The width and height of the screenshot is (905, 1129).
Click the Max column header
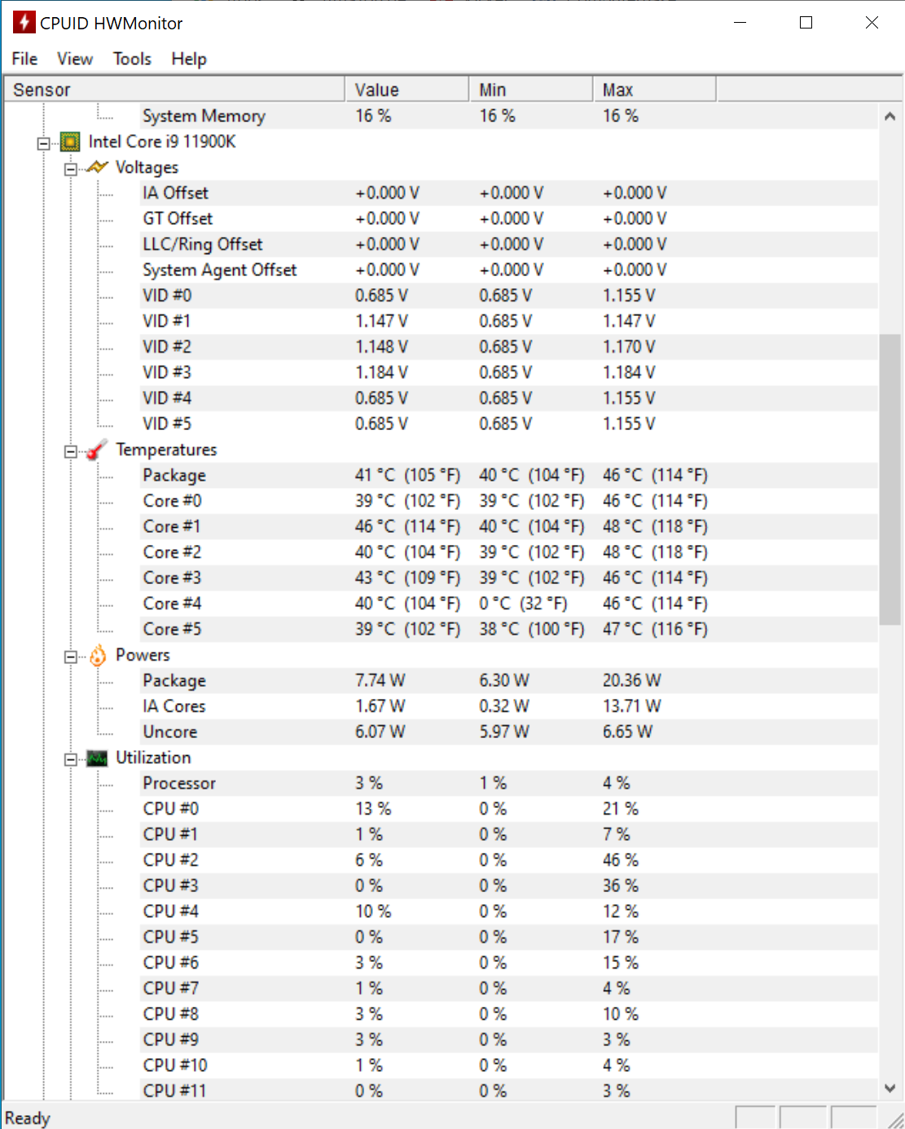coord(655,90)
